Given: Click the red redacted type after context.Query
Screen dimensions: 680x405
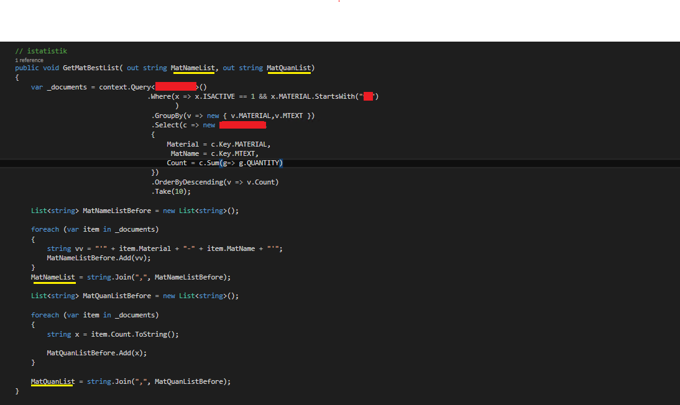Looking at the screenshot, I should 175,87.
